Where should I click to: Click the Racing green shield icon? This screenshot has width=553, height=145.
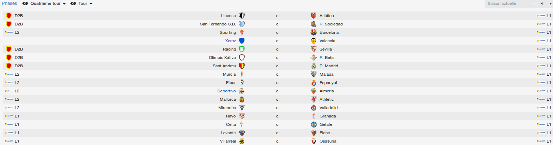(x=242, y=49)
